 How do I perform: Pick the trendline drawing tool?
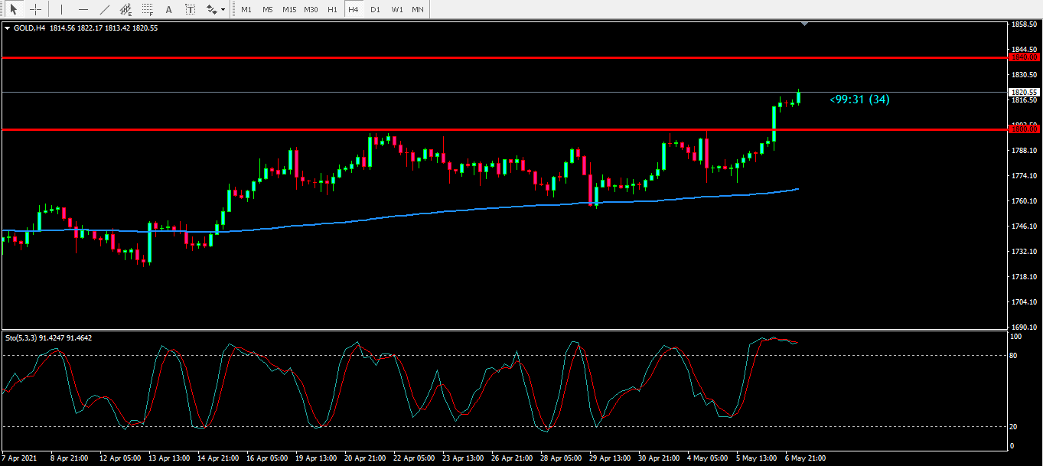(105, 10)
